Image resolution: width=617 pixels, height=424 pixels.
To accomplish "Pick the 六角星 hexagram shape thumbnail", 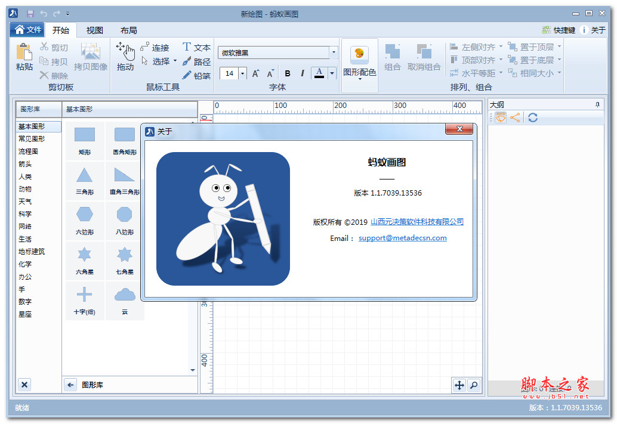I will click(x=85, y=260).
